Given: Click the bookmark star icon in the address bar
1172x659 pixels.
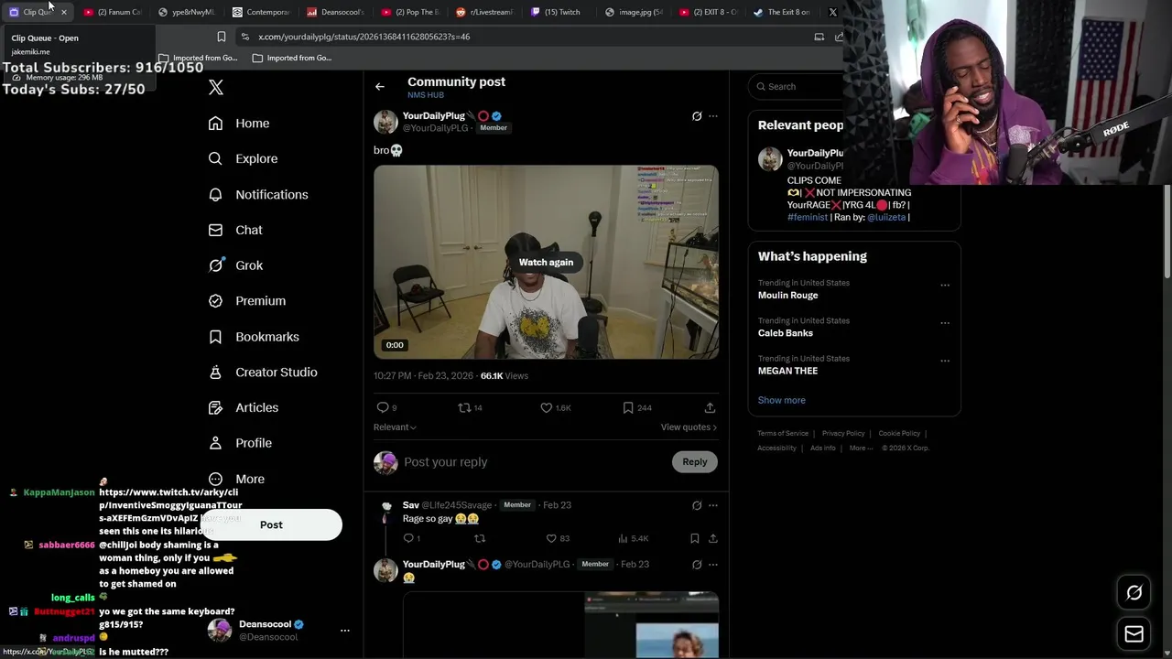Looking at the screenshot, I should tap(222, 37).
